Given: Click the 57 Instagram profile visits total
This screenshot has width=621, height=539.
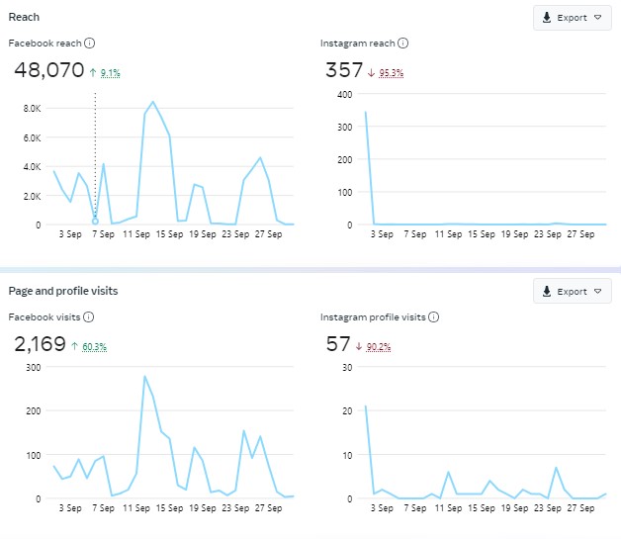Looking at the screenshot, I should coord(337,344).
